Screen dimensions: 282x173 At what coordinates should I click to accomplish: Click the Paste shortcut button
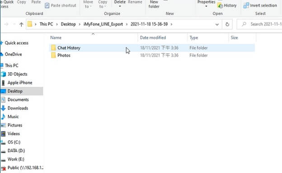click(x=61, y=5)
